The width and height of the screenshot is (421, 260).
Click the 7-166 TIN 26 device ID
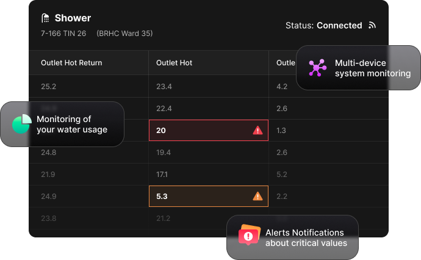coord(63,33)
